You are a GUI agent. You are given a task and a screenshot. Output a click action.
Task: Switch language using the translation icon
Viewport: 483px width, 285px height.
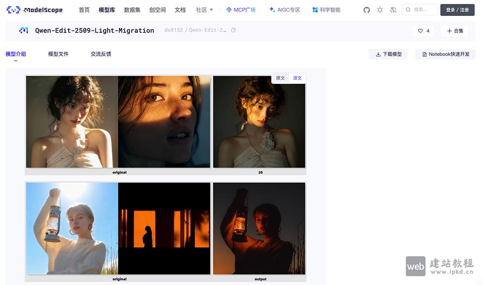point(393,9)
